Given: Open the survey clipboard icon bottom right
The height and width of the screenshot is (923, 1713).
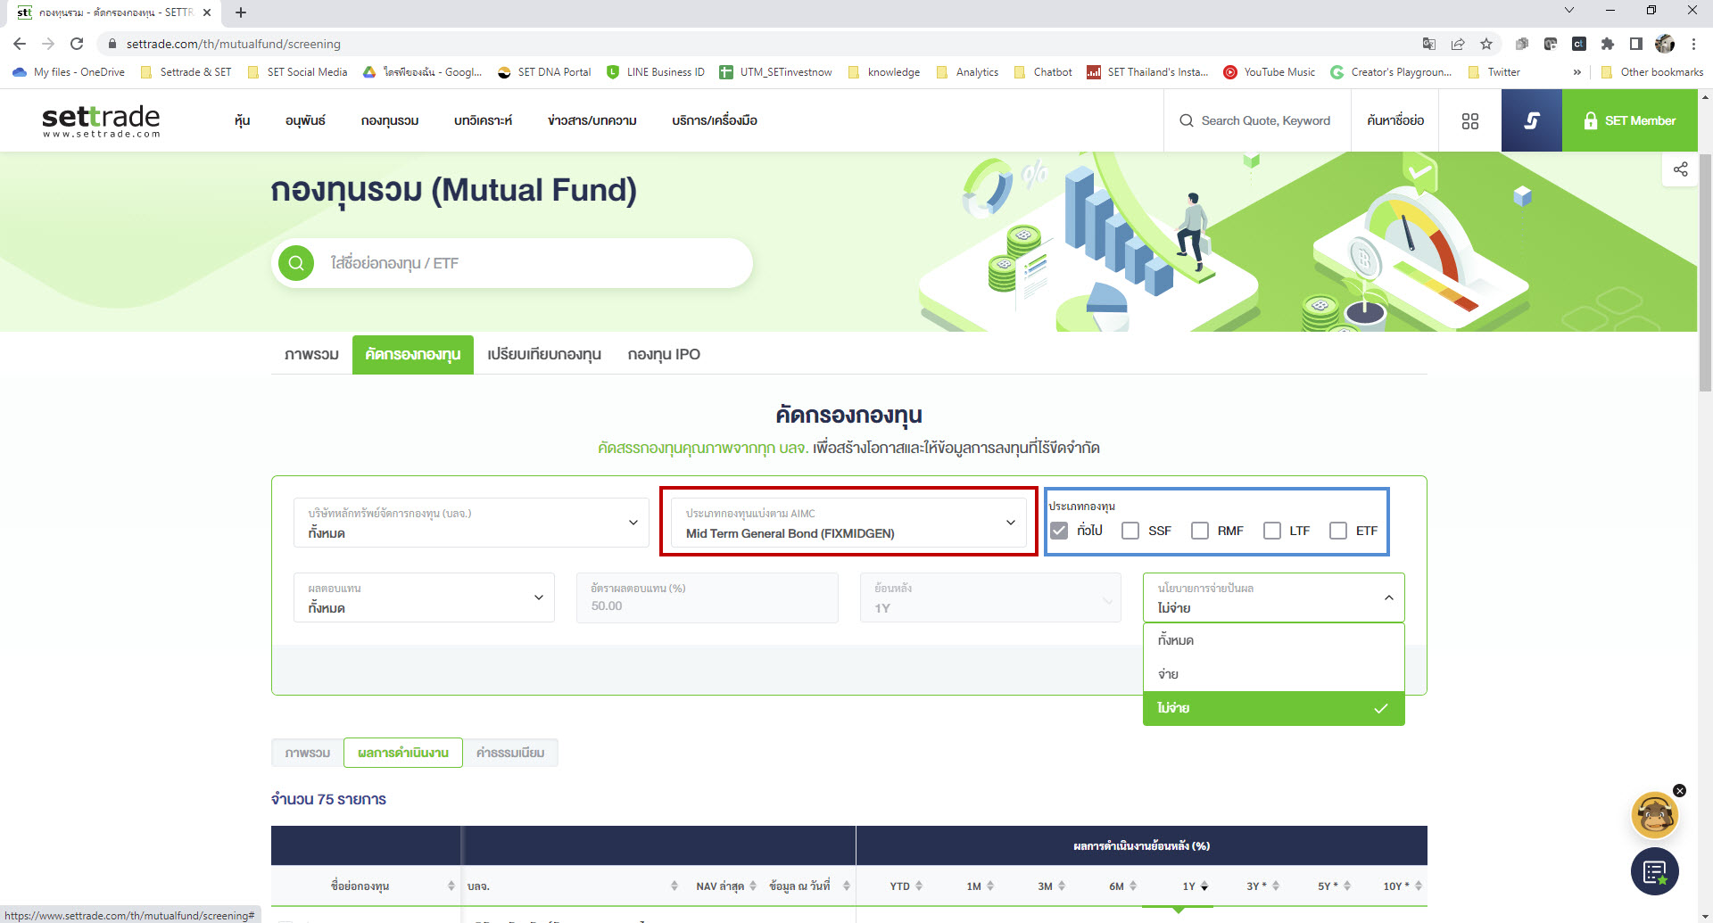Looking at the screenshot, I should click(x=1655, y=871).
